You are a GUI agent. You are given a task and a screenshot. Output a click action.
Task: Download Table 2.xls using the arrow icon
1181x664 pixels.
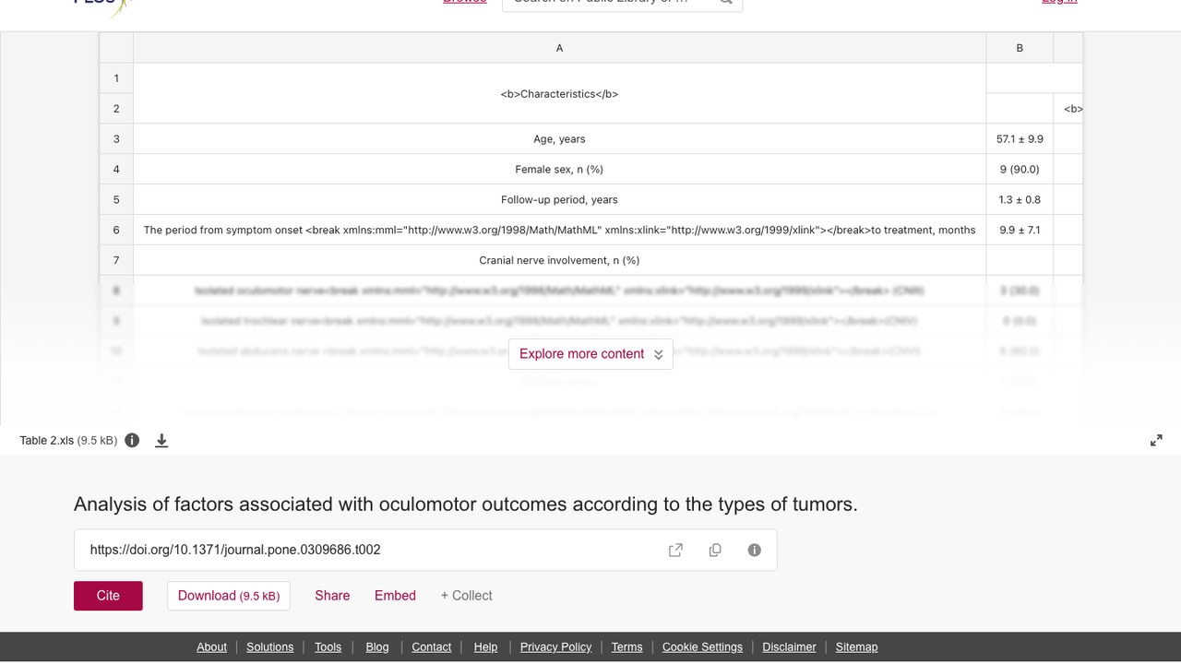pos(161,441)
